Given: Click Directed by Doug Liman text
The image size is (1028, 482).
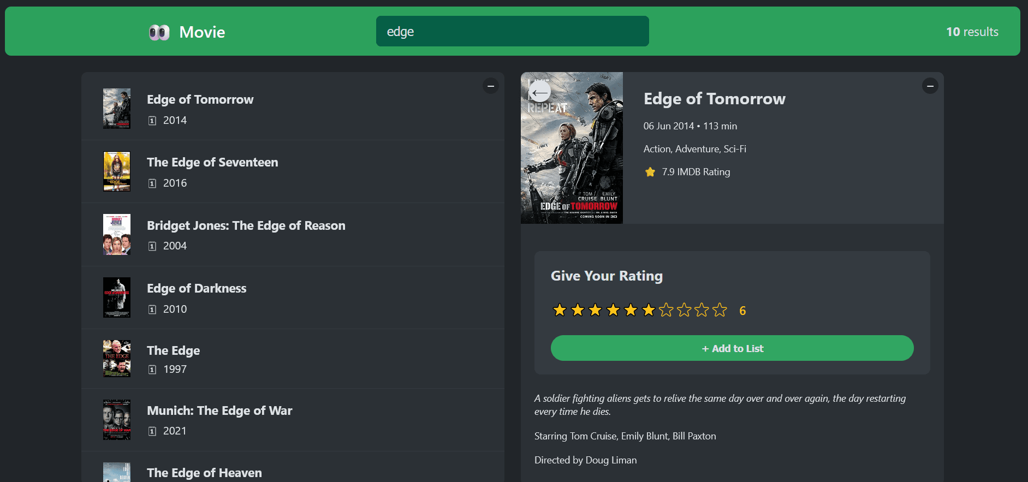Looking at the screenshot, I should point(585,460).
